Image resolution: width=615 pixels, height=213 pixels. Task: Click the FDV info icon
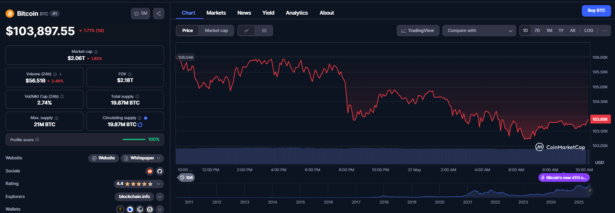(x=130, y=74)
